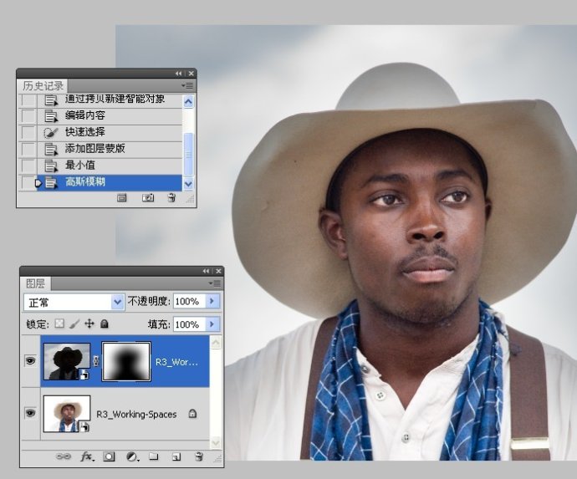Delete current state in History panel
This screenshot has width=577, height=479.
pos(171,198)
